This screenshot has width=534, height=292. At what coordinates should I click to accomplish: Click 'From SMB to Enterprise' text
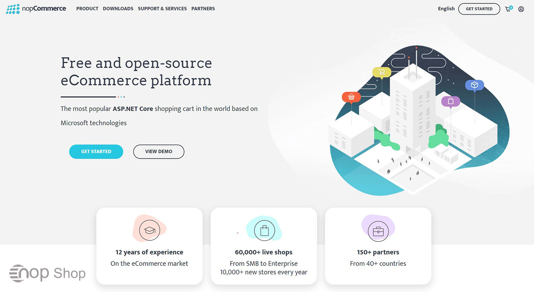click(264, 263)
